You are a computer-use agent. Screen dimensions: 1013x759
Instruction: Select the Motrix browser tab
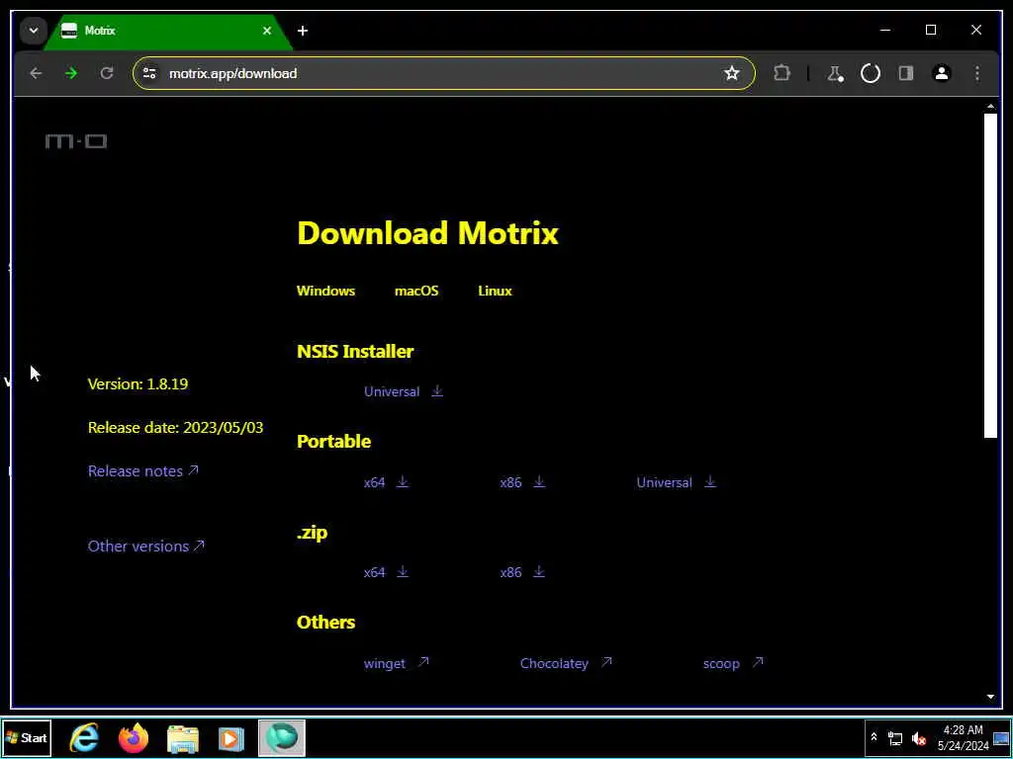[167, 31]
